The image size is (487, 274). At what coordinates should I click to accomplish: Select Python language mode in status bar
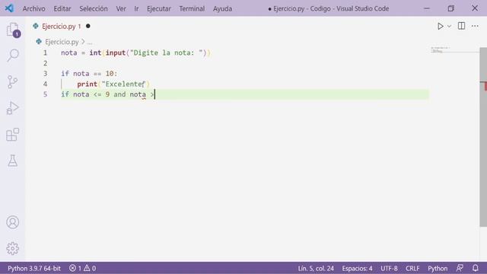[x=438, y=268]
